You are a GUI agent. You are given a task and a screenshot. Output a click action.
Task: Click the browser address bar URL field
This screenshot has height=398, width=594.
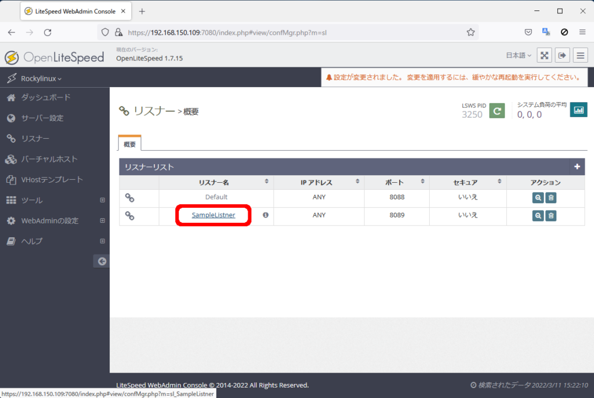click(290, 32)
